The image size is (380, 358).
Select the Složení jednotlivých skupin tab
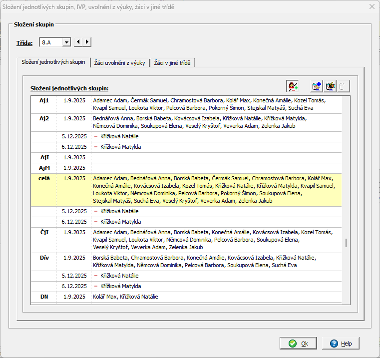(x=53, y=62)
